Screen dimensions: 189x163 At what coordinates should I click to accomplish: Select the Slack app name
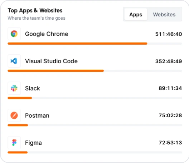click(x=33, y=88)
